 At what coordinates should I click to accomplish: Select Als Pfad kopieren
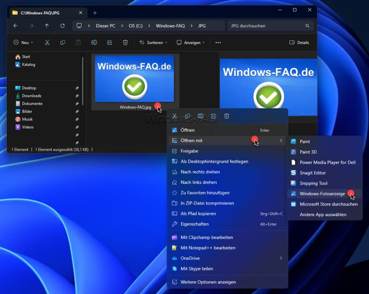coord(227,214)
